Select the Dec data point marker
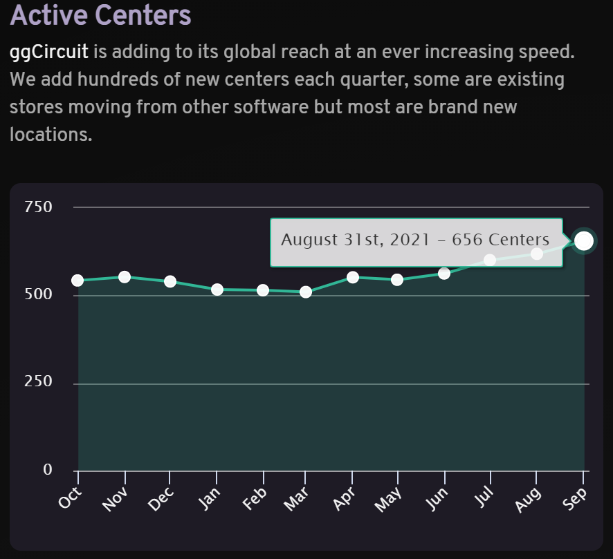This screenshot has height=559, width=613. (x=171, y=281)
